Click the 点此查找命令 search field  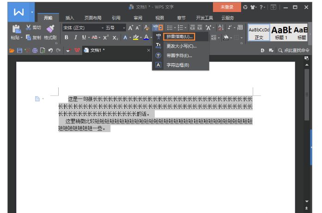point(297,50)
